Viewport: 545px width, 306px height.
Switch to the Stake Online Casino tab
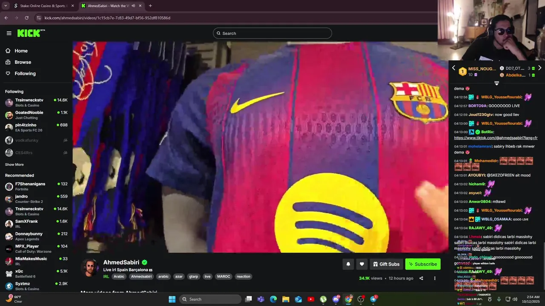click(x=44, y=6)
